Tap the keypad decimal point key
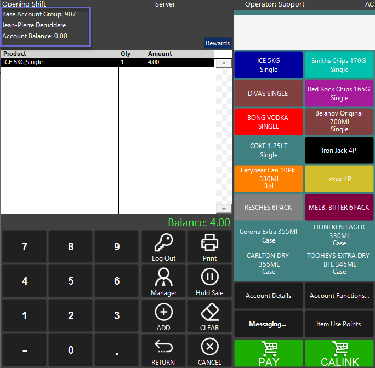Screen dimensions: 375x368 [117, 350]
